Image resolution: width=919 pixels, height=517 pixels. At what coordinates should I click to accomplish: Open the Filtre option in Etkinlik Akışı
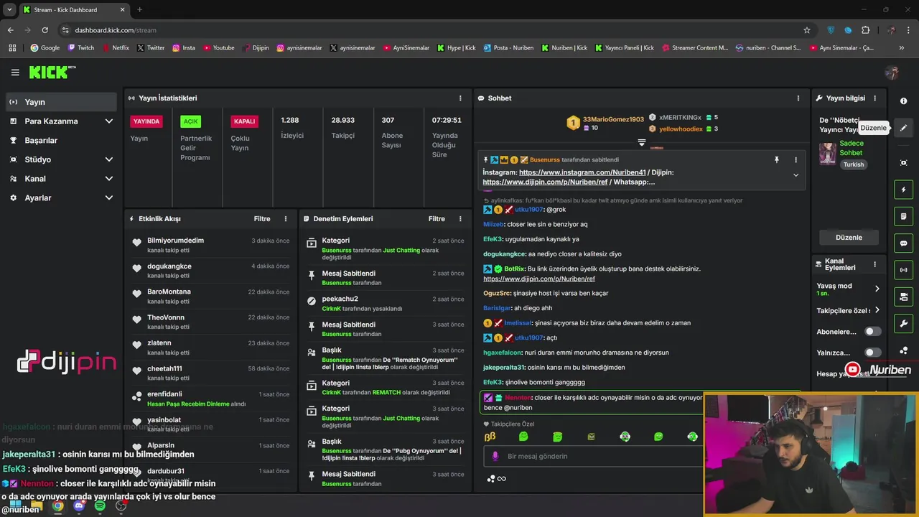point(262,219)
